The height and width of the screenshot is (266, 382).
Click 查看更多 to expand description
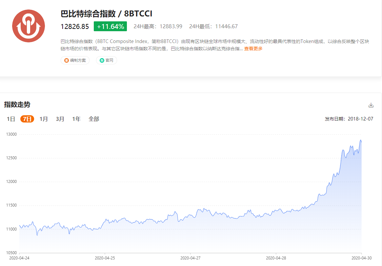pos(253,49)
